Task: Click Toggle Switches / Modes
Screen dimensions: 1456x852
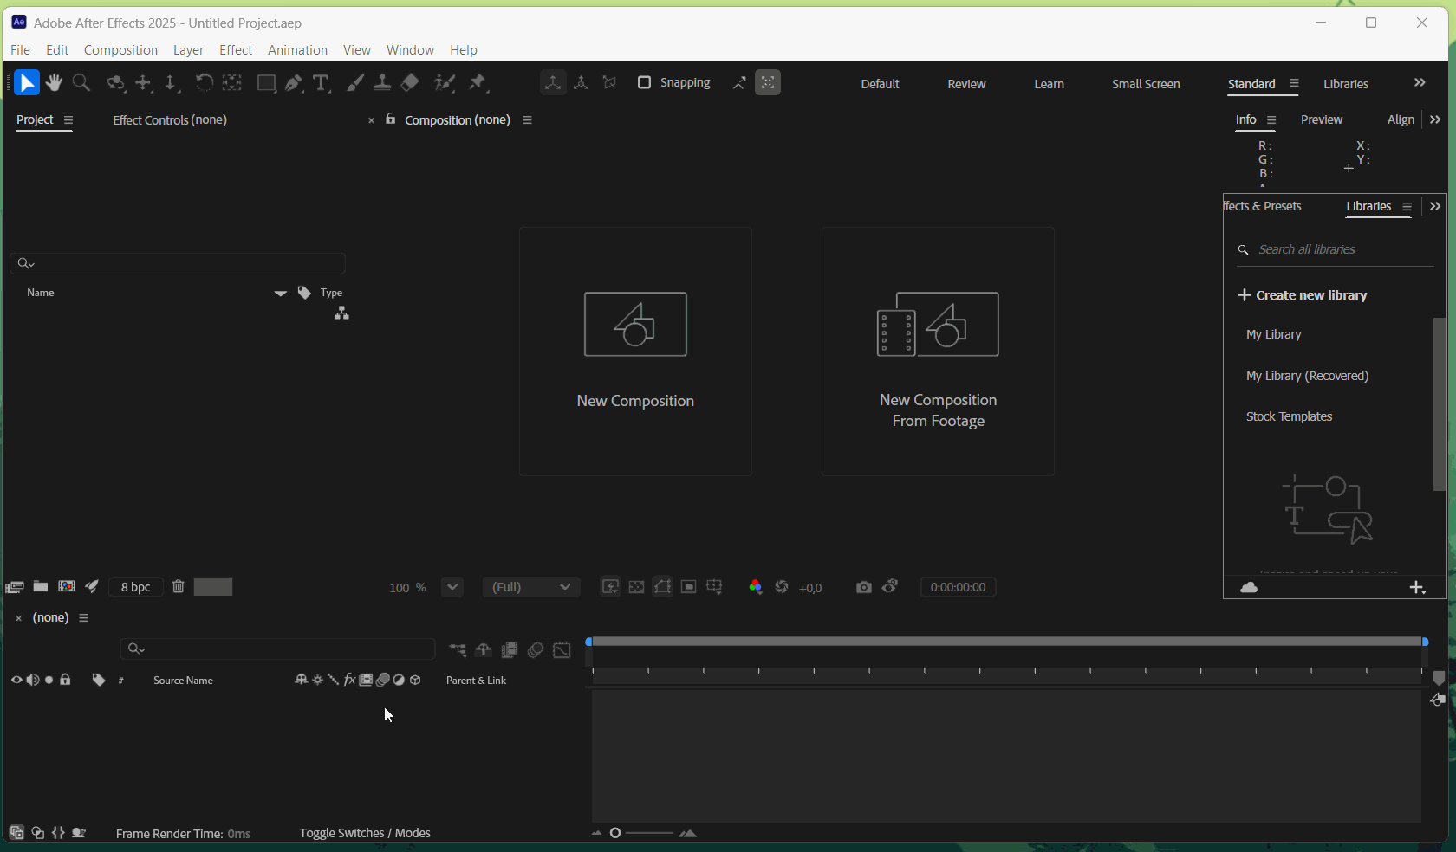Action: pyautogui.click(x=365, y=833)
